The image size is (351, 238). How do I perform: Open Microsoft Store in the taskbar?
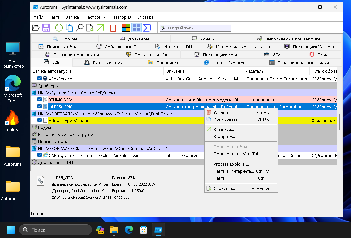[x=144, y=230]
